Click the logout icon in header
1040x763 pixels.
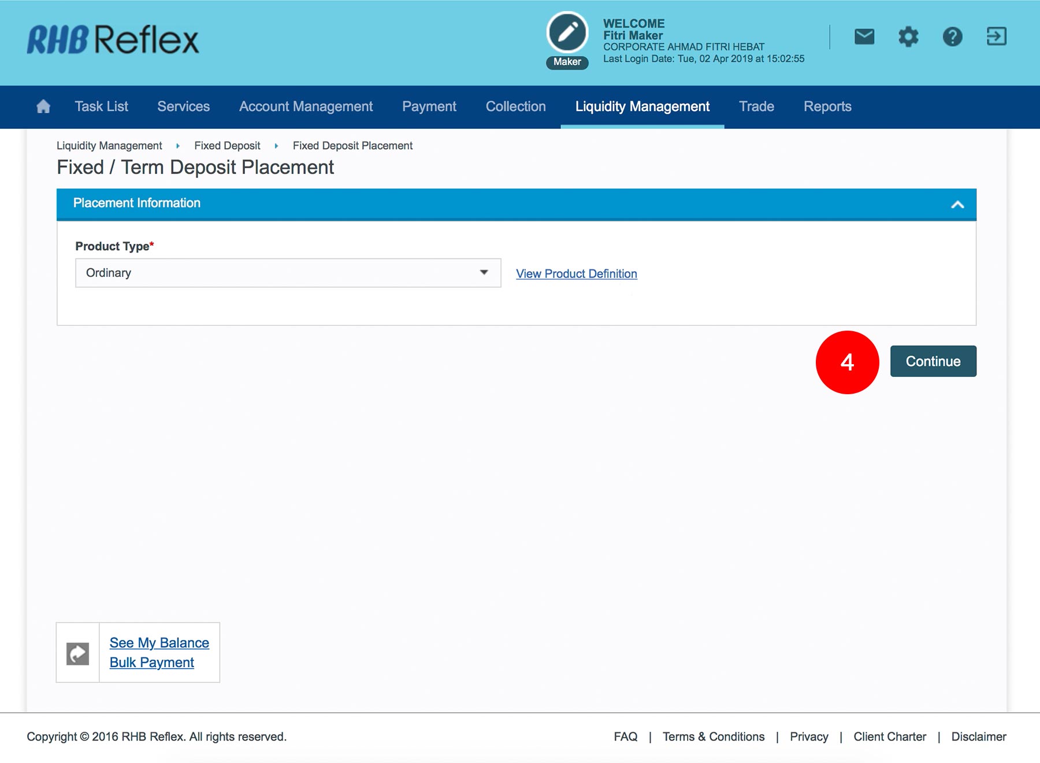pyautogui.click(x=996, y=37)
